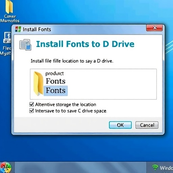Click the Cancel button
Viewport: 173px width, 173px height.
147,125
